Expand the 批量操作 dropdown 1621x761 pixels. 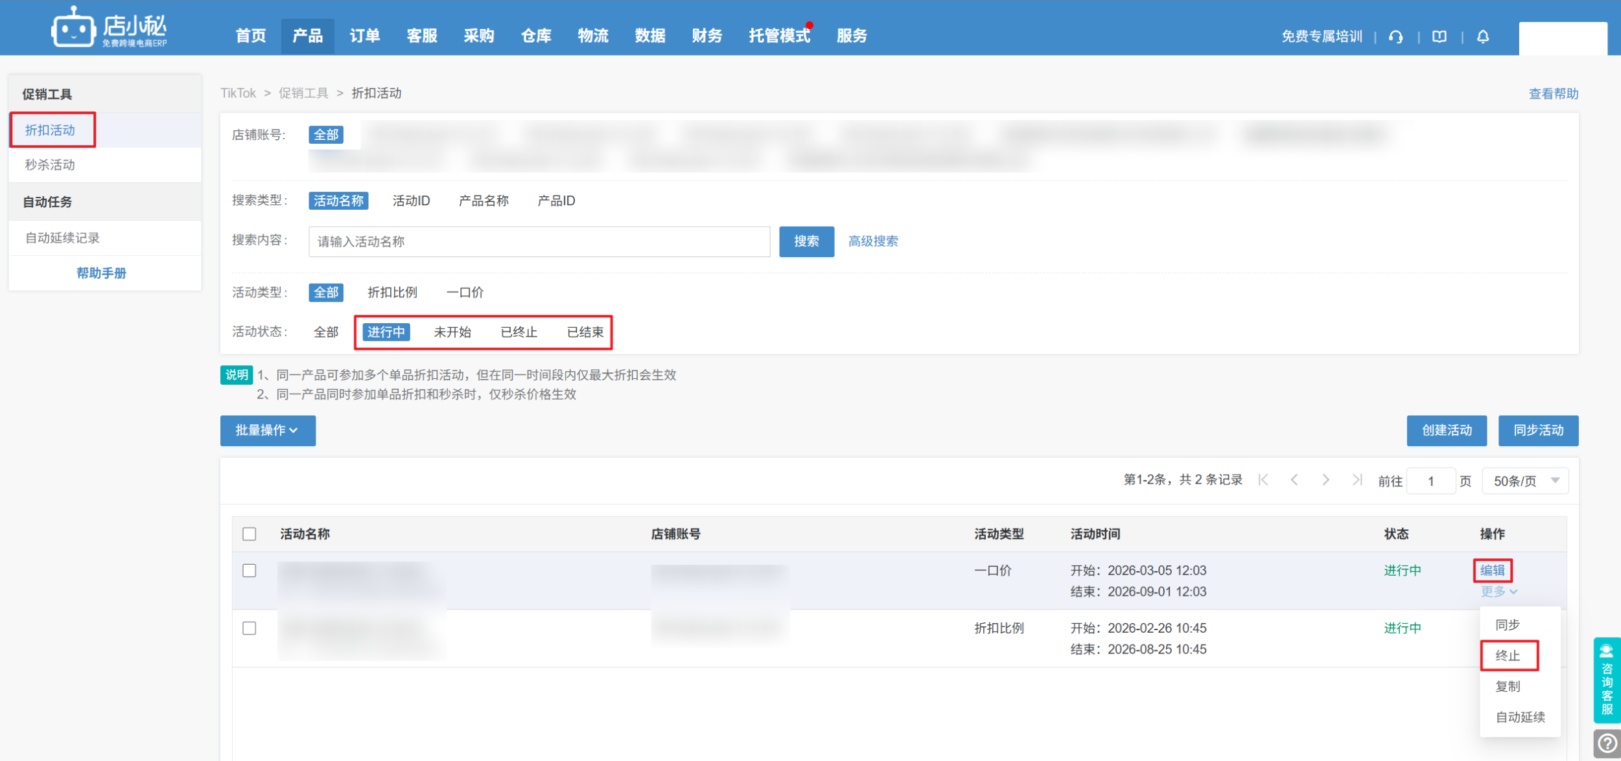pyautogui.click(x=268, y=431)
